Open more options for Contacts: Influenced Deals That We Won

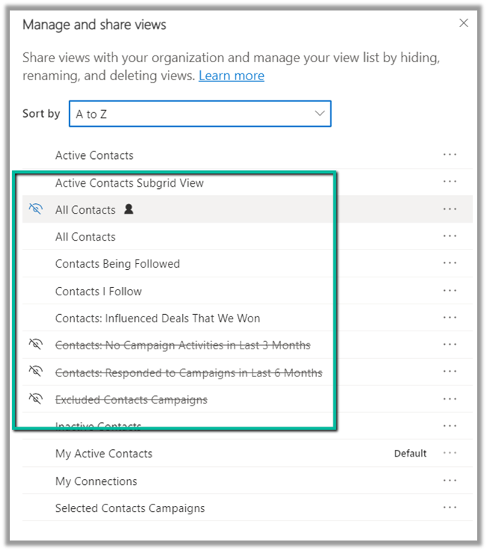[x=450, y=318]
